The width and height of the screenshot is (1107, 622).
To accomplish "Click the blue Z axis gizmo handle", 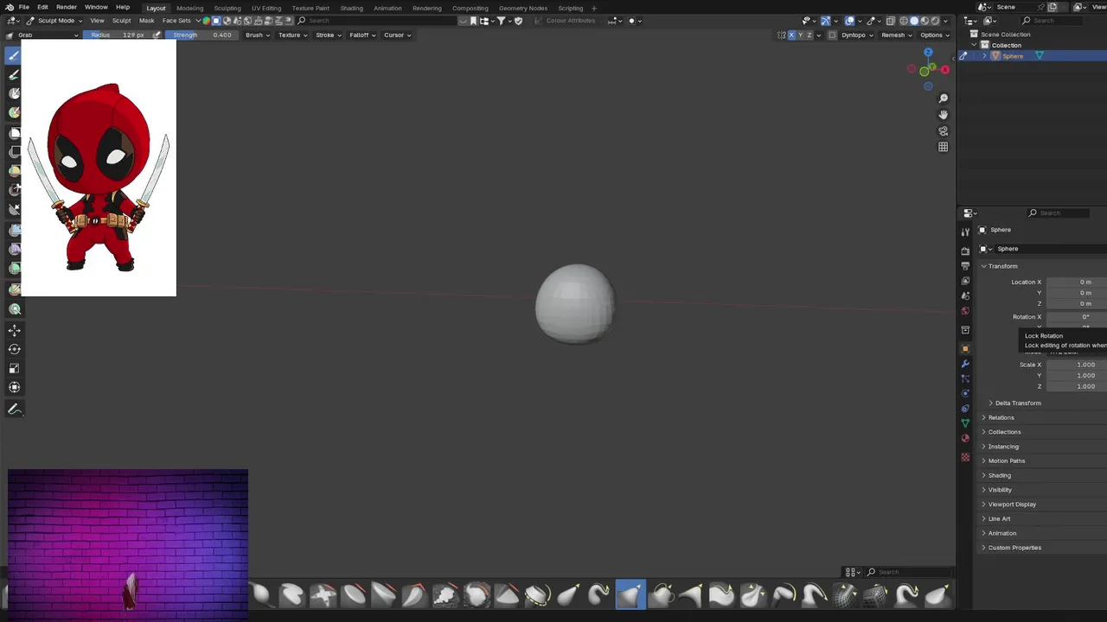I will coord(928,53).
